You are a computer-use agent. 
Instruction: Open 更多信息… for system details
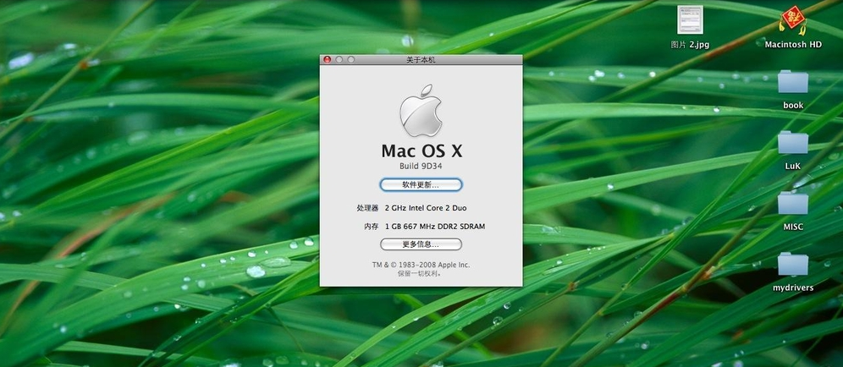pos(421,244)
